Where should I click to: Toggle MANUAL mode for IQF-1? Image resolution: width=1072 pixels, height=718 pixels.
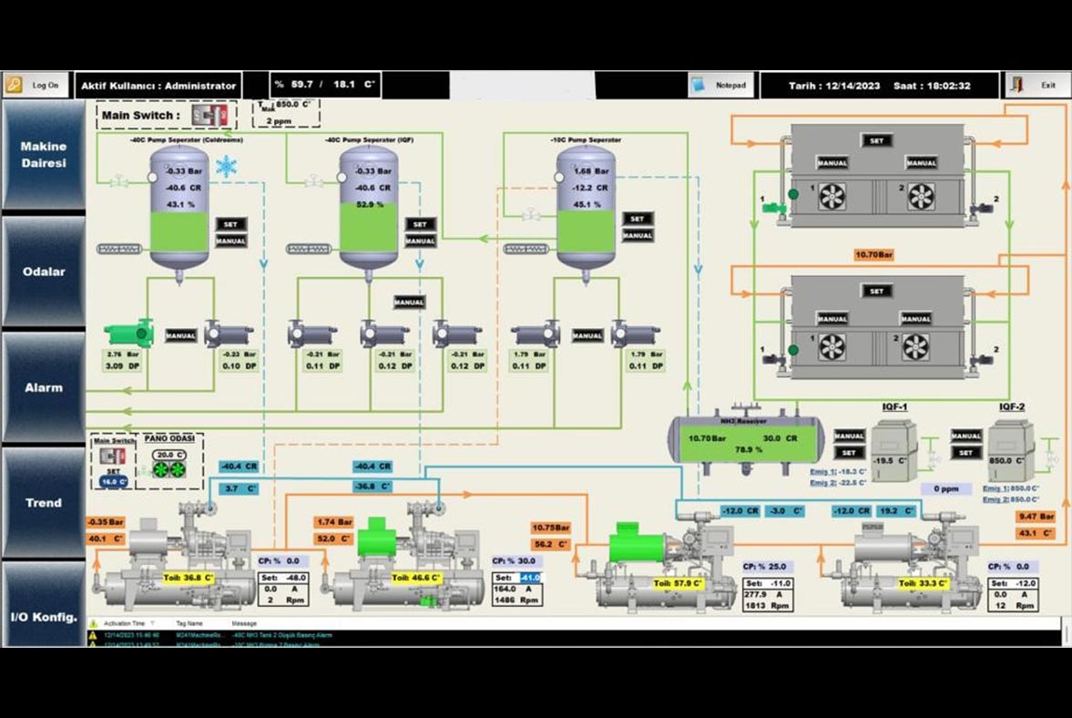click(849, 436)
